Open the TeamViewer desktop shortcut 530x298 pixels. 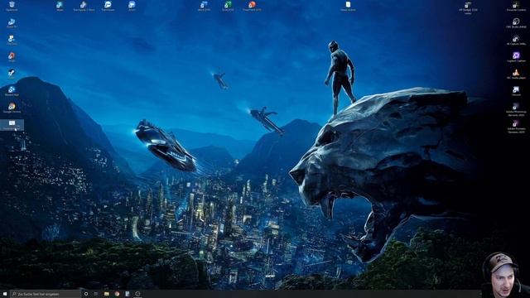coord(108,6)
